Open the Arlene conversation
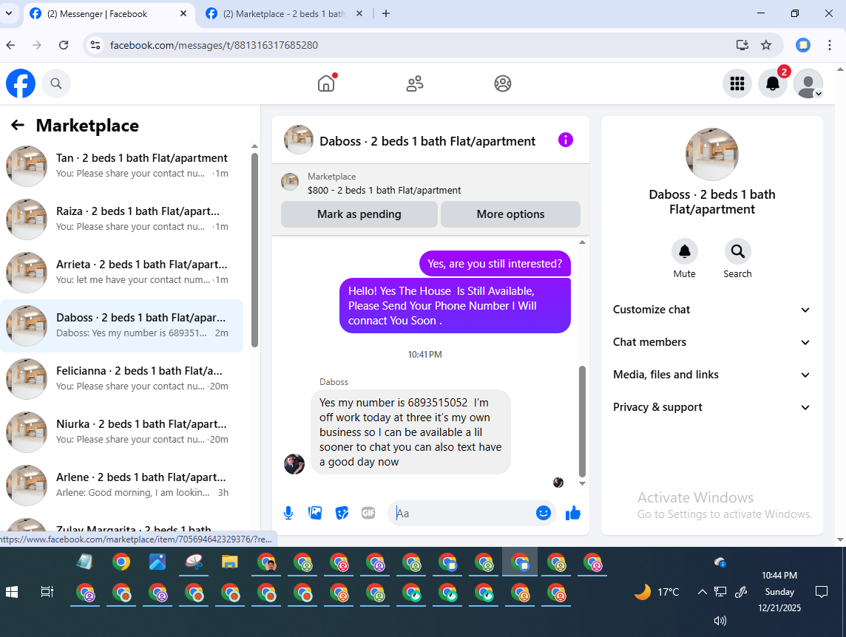The image size is (846, 637). pos(122,485)
